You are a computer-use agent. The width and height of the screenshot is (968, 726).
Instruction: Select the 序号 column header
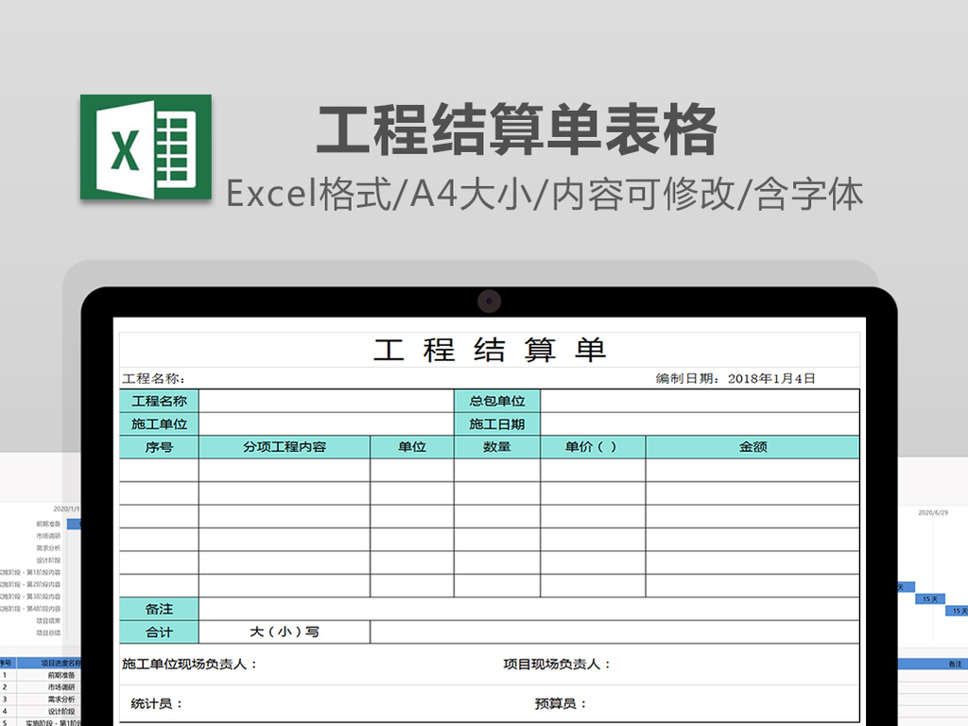[158, 446]
